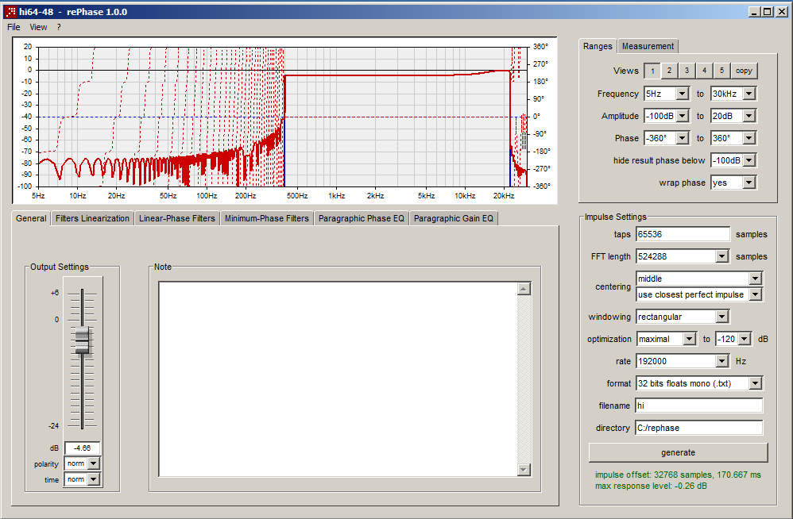Open the View menu

(x=38, y=27)
